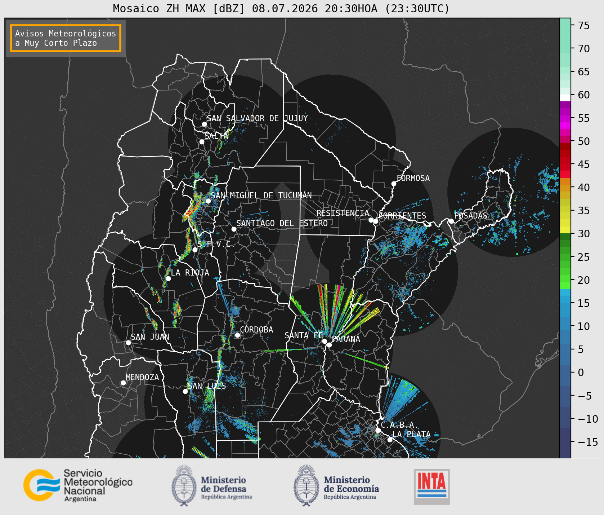Click the Salta city dot

pyautogui.click(x=202, y=142)
